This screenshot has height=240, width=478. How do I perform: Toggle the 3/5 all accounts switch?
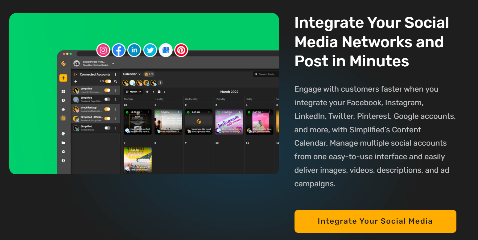[x=108, y=81]
